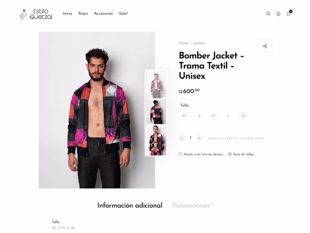Open the Accesorios menu item
This screenshot has width=310, height=233.
(103, 14)
